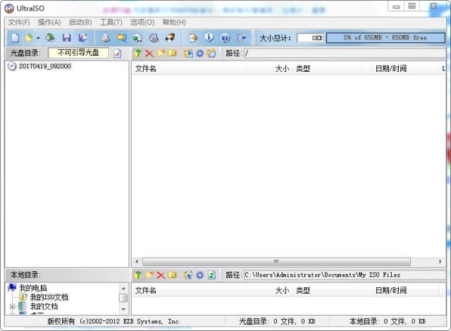Viewport: 451px width, 331px height.
Task: Click the gear icon in disc directory toolbar
Action: tap(200, 53)
